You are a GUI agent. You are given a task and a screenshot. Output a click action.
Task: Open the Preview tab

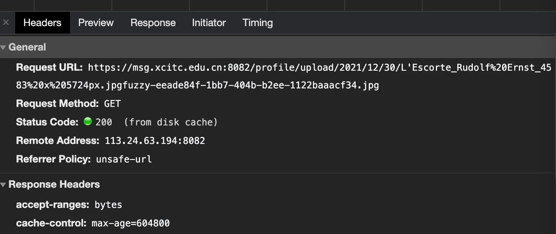click(x=96, y=23)
